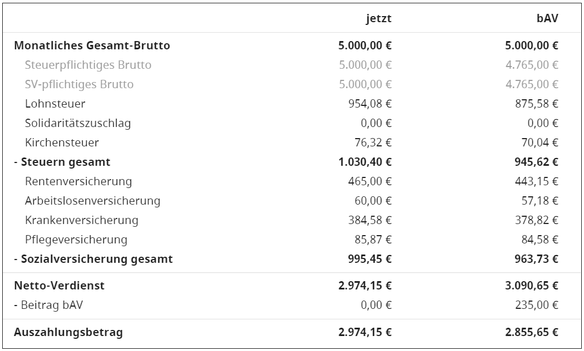Select the "Monatliches Gesamt-Brutto" row label
This screenshot has height=351, width=584.
click(92, 45)
